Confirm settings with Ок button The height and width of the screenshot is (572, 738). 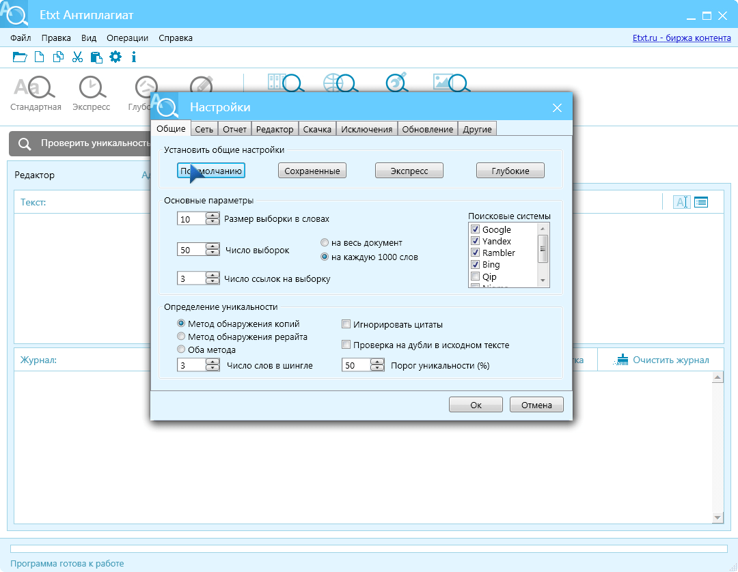(x=476, y=405)
